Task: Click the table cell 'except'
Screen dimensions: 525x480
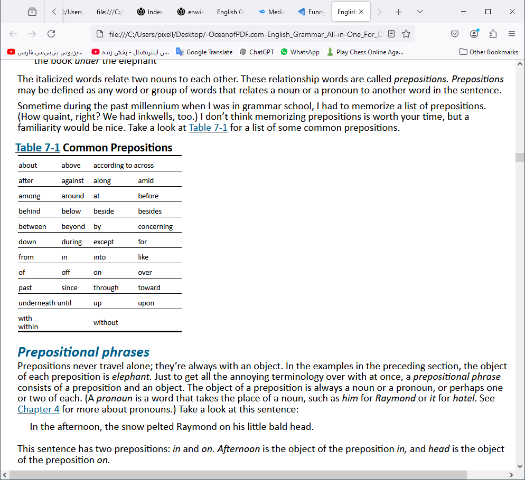Action: 104,242
